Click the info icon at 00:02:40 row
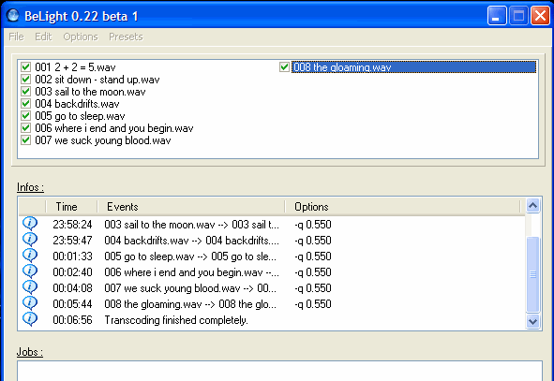 point(30,271)
